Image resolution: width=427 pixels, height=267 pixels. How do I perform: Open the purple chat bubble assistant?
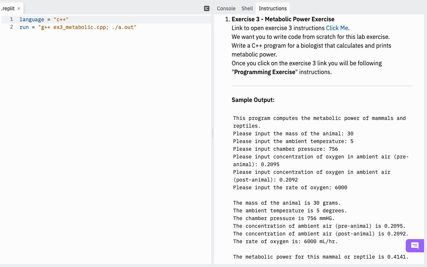(x=415, y=246)
